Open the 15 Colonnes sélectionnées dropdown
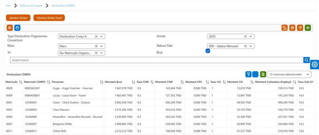The image size is (319, 135). pyautogui.click(x=289, y=74)
